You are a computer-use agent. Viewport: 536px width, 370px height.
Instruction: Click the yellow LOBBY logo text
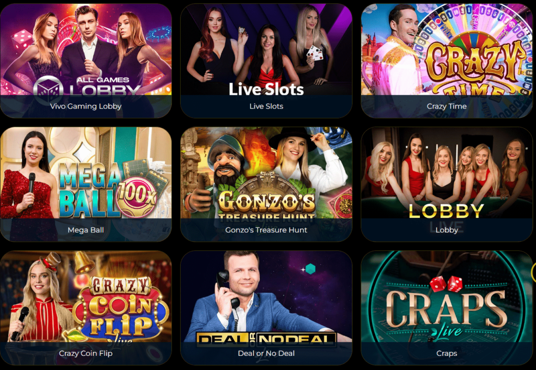(x=446, y=211)
